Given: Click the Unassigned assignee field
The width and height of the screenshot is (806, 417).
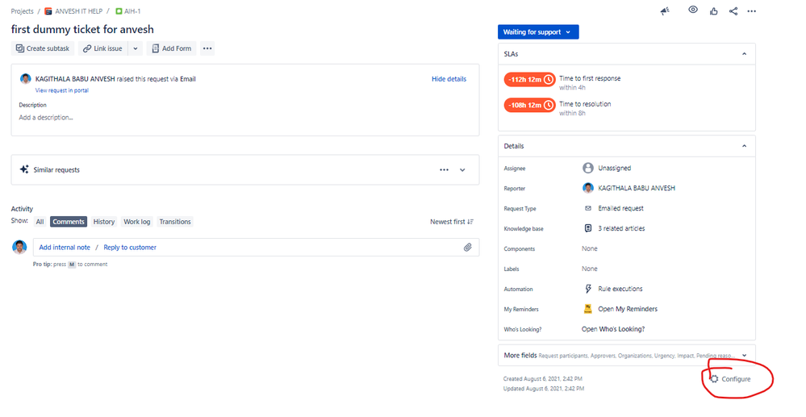Looking at the screenshot, I should pos(614,168).
